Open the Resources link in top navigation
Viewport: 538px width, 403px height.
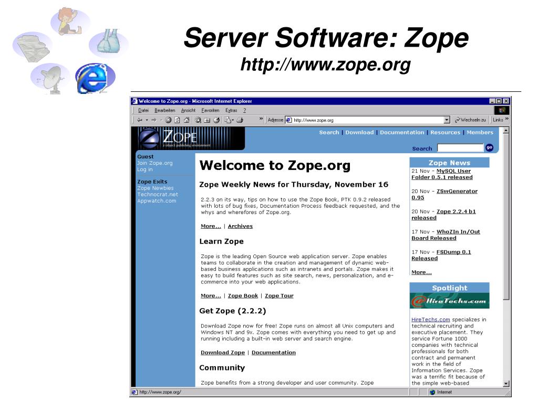point(446,132)
